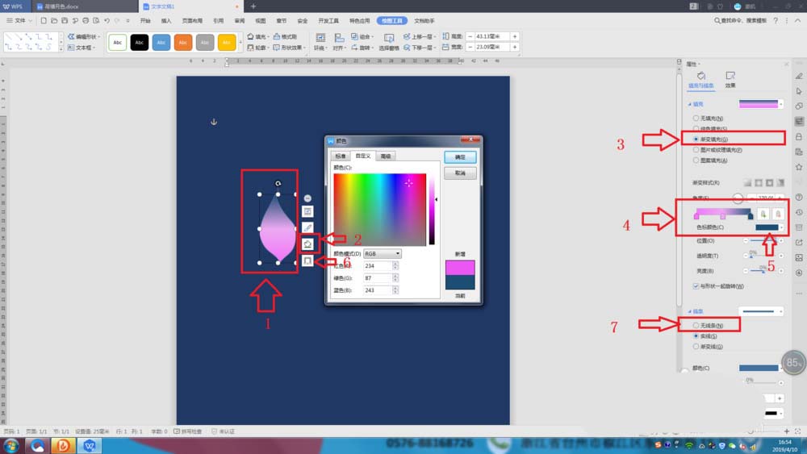The height and width of the screenshot is (454, 807).
Task: Open the fill gradient preset dropdown
Action: point(780,104)
